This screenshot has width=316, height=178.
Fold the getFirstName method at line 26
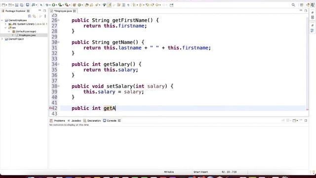point(59,20)
